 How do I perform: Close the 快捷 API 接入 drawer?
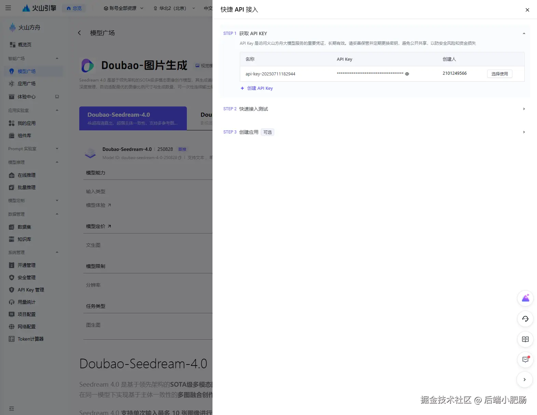point(527,10)
